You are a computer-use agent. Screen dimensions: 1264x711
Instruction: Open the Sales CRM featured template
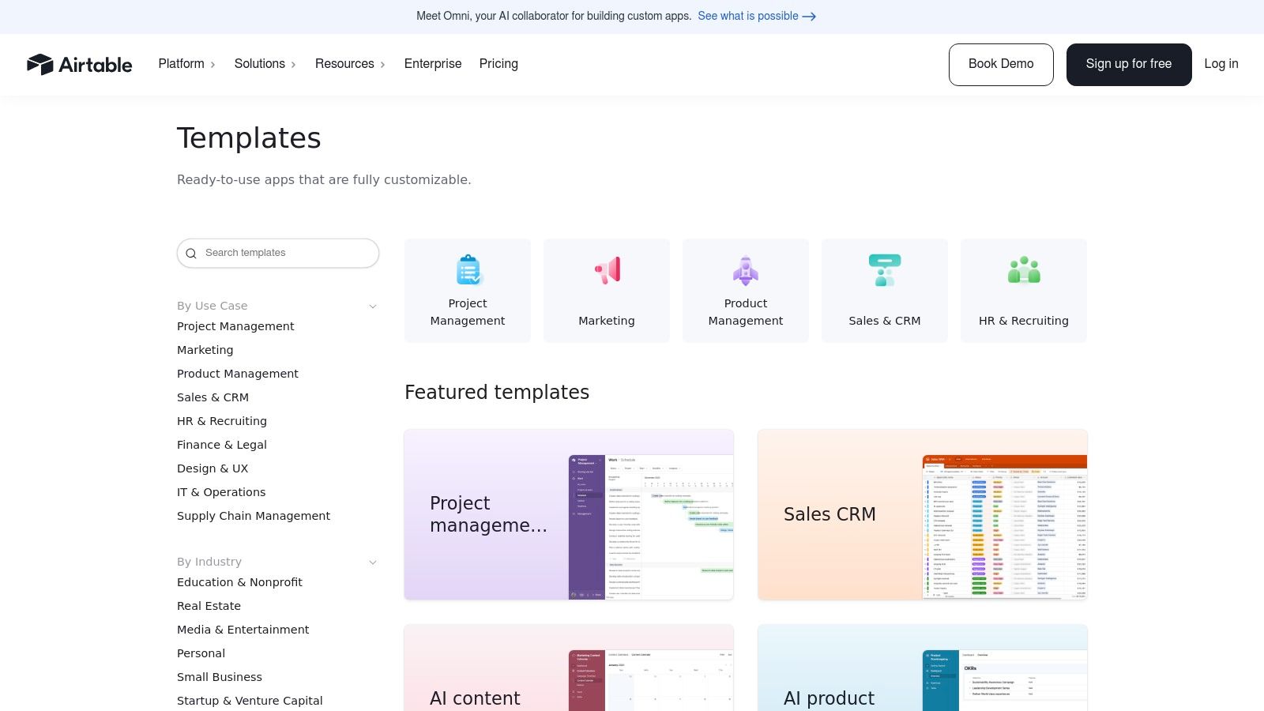pos(922,514)
